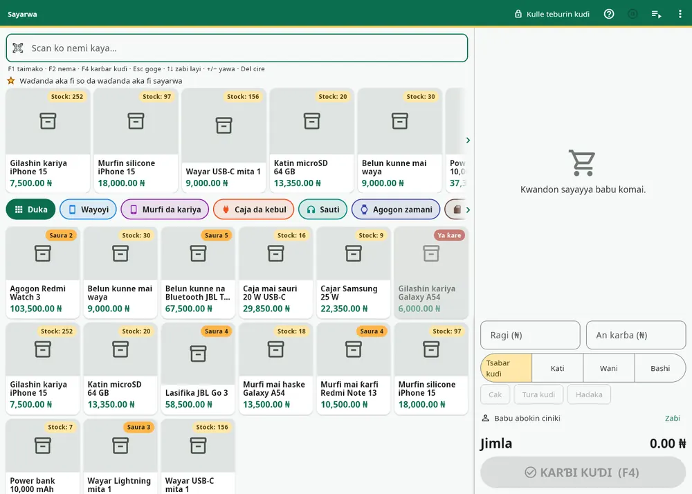
Task: Open the help icon in the header
Action: [609, 14]
